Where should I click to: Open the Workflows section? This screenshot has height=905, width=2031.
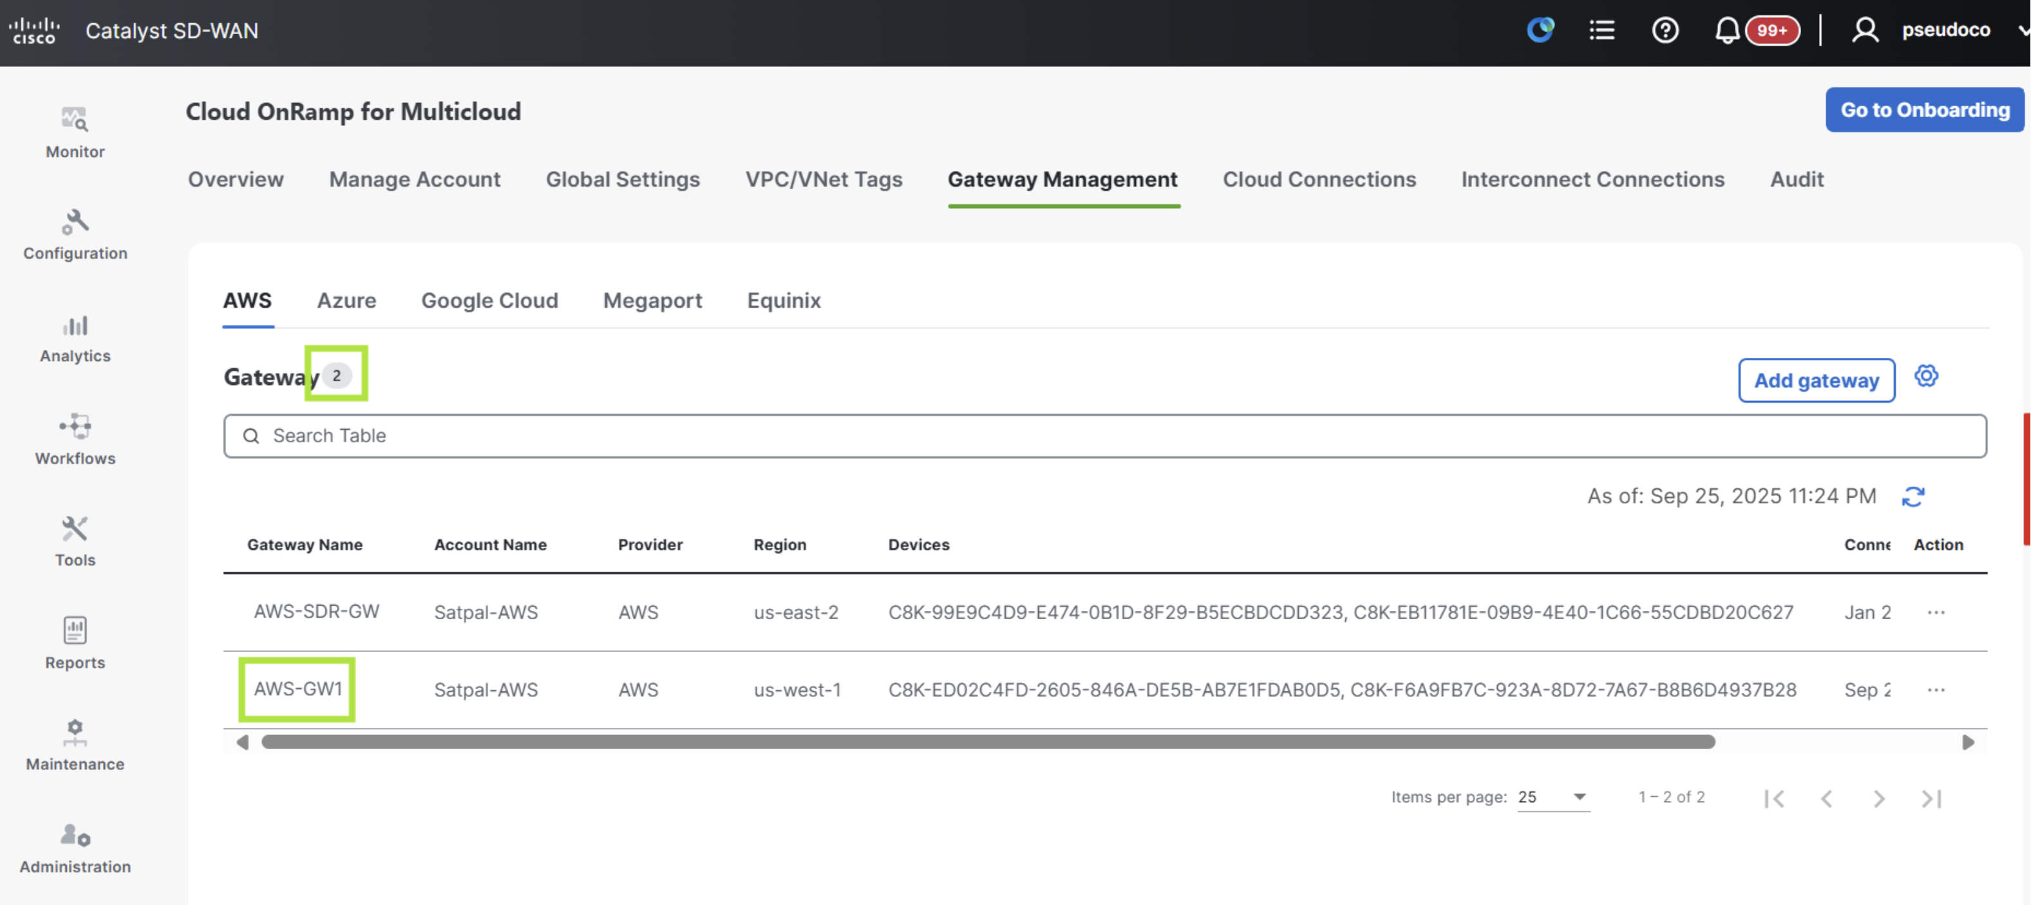[75, 440]
